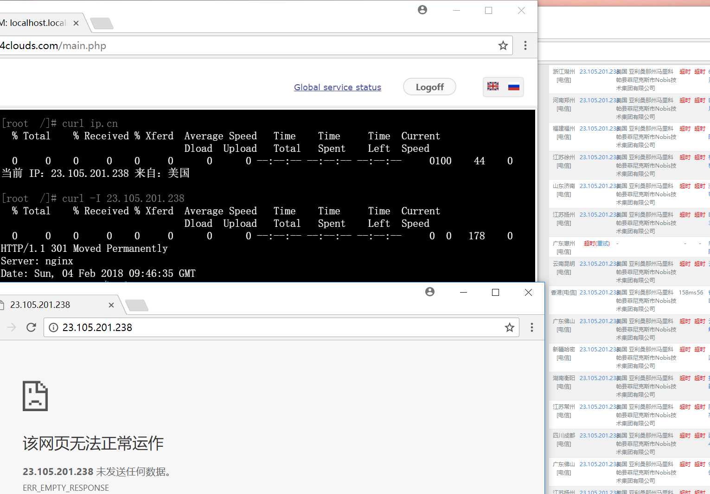Bookmark main.php with the star icon

coord(503,45)
